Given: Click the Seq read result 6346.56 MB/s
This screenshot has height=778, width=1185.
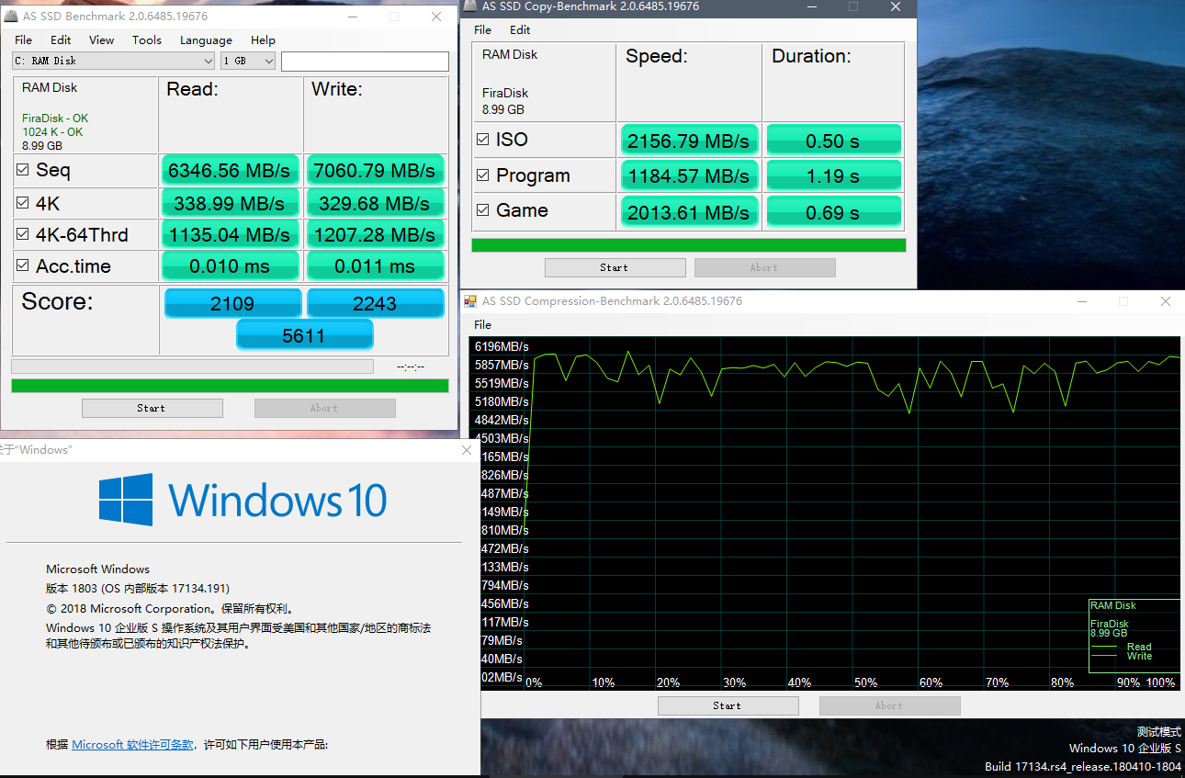Looking at the screenshot, I should [x=231, y=170].
